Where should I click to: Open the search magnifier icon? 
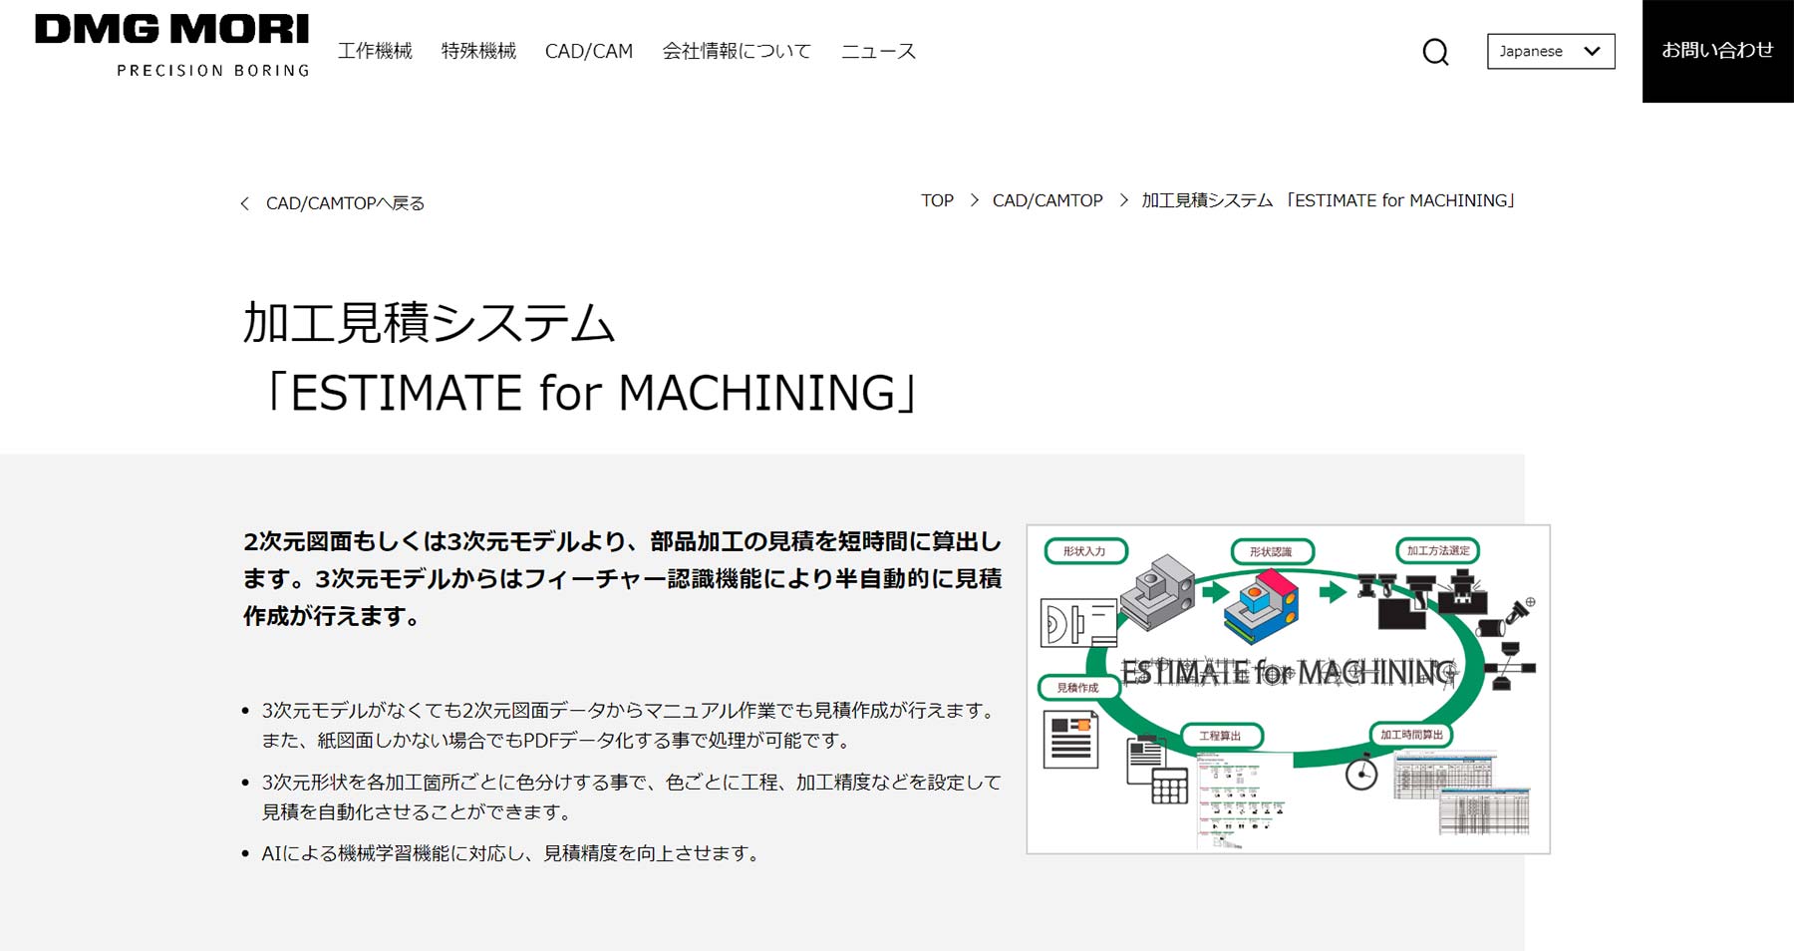point(1435,52)
